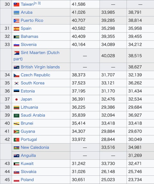Click the Taiwan flag icon
Image resolution: width=154 pixels, height=184 pixels.
click(16, 4)
